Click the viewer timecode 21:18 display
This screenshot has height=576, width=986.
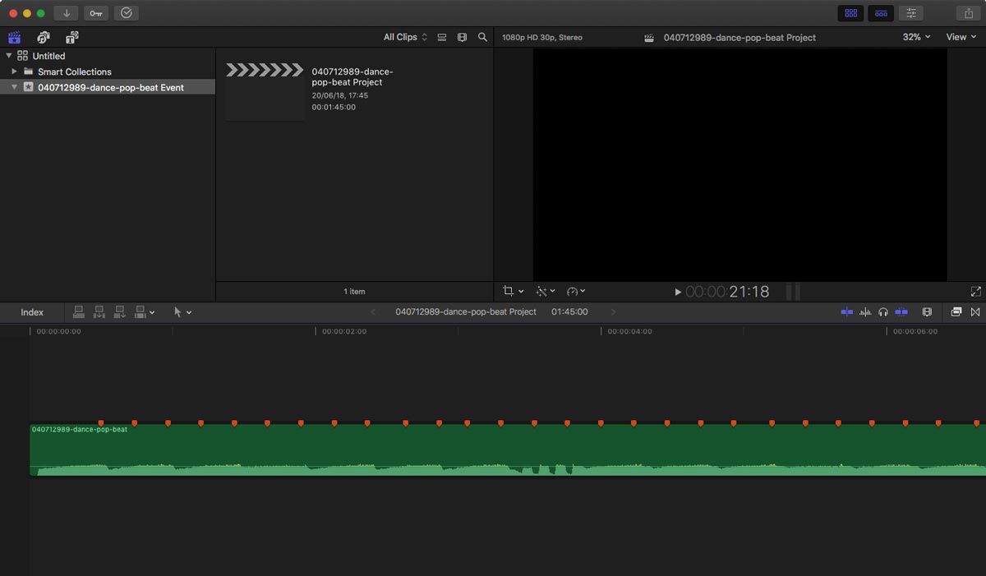(x=728, y=292)
